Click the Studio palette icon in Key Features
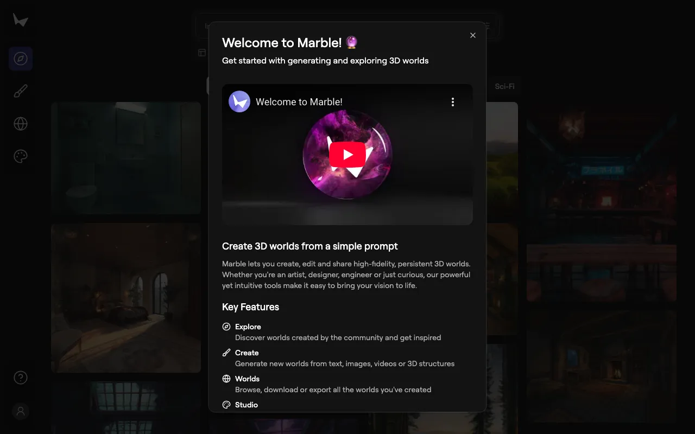 (x=226, y=405)
